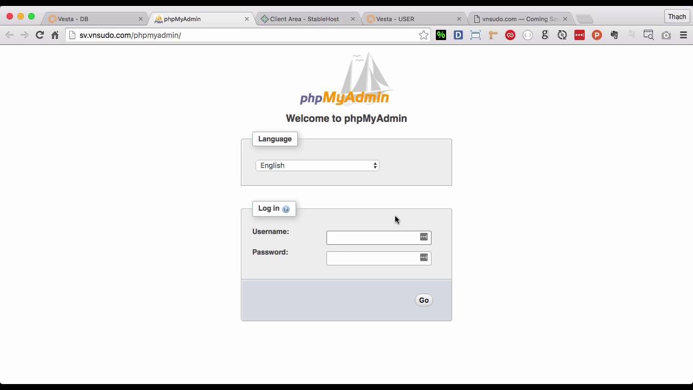Close the vnsudo.com tab

(x=565, y=19)
